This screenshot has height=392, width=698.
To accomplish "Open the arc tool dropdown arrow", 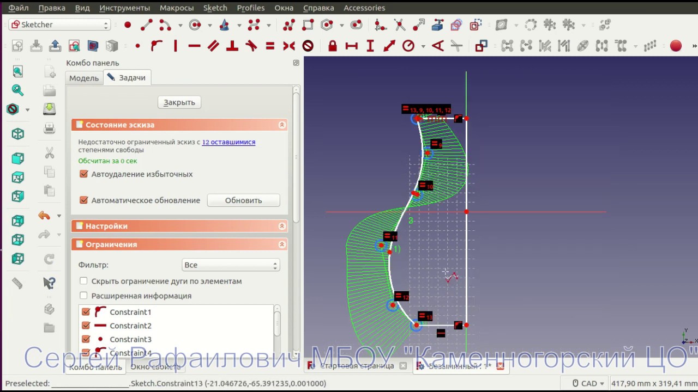I will pyautogui.click(x=180, y=25).
